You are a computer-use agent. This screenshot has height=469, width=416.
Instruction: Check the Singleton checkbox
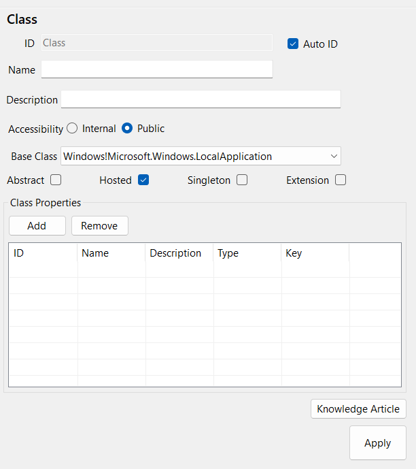coord(242,180)
